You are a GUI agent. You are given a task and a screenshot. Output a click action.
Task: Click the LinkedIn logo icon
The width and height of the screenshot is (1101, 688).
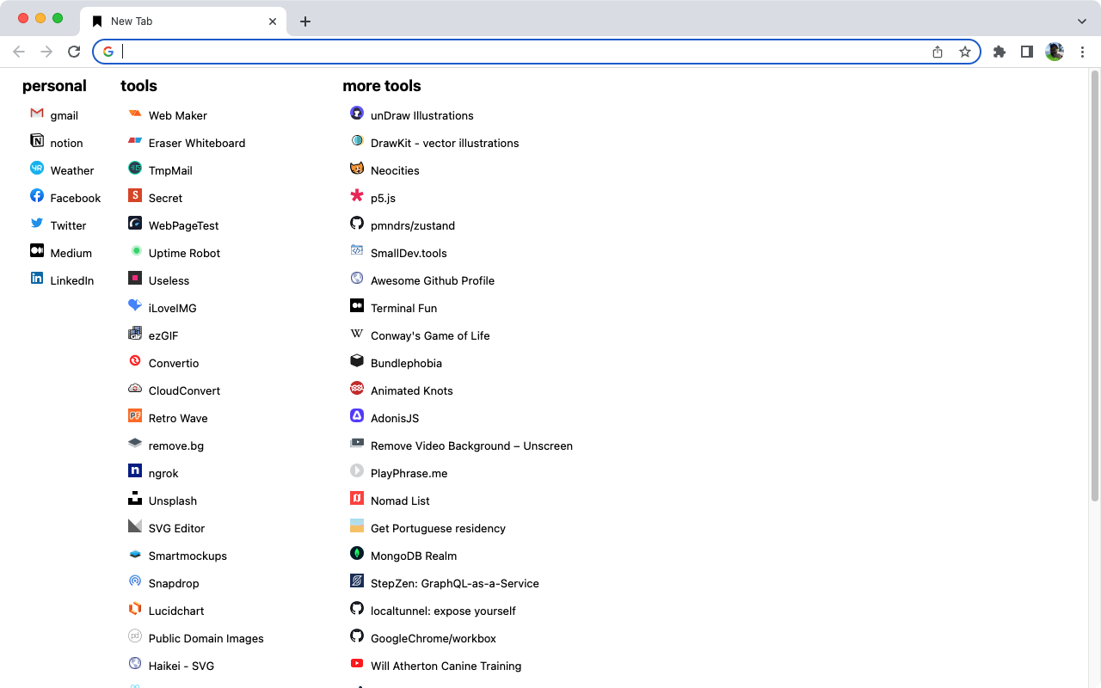click(x=37, y=278)
